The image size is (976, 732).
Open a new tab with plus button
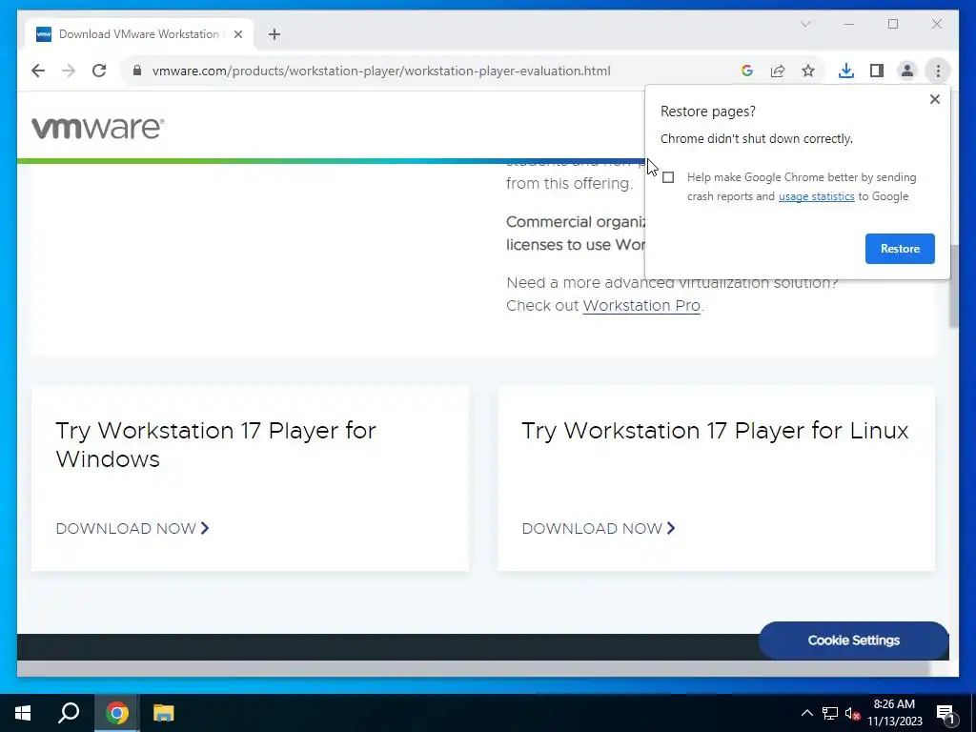[274, 34]
